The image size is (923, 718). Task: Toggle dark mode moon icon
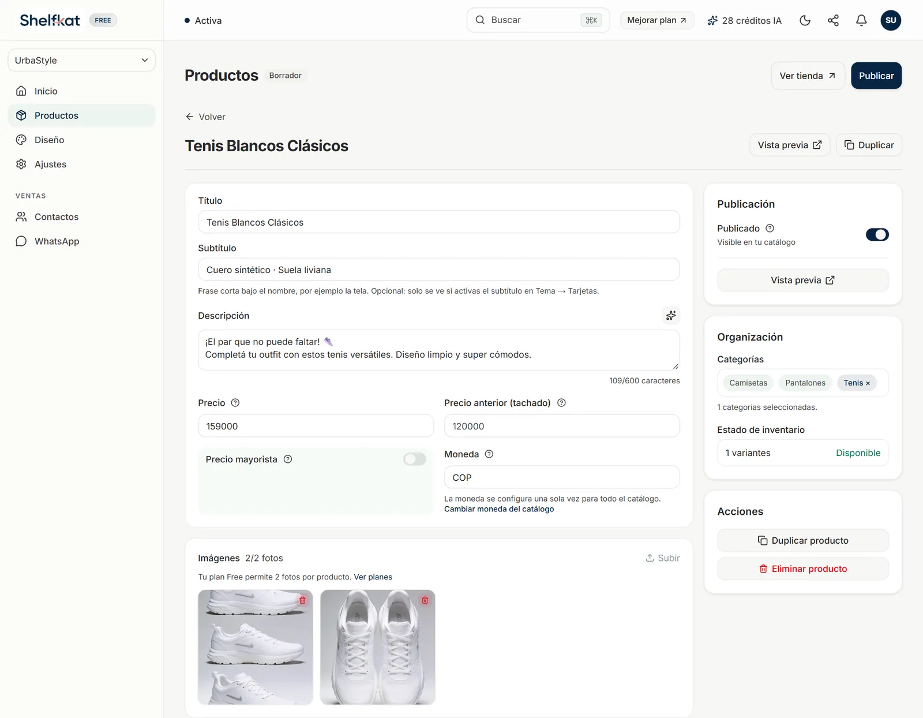(x=805, y=20)
